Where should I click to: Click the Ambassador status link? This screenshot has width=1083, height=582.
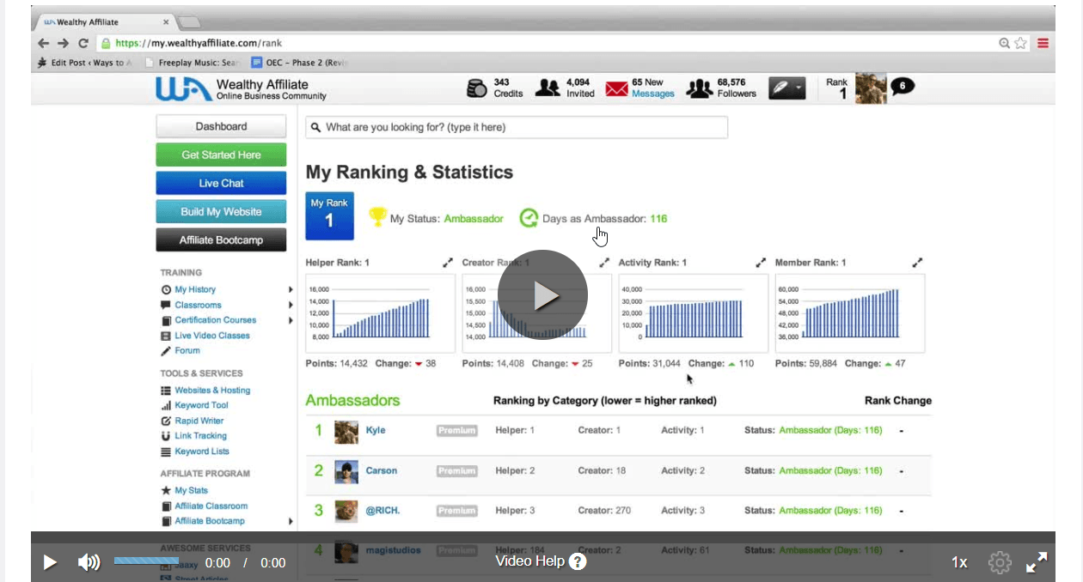(x=474, y=219)
